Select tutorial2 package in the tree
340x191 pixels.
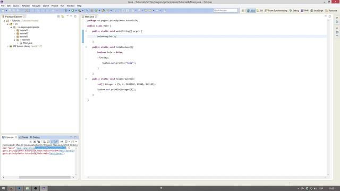point(23,33)
